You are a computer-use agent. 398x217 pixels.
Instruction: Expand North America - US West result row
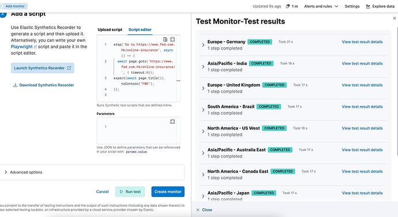[x=203, y=131]
